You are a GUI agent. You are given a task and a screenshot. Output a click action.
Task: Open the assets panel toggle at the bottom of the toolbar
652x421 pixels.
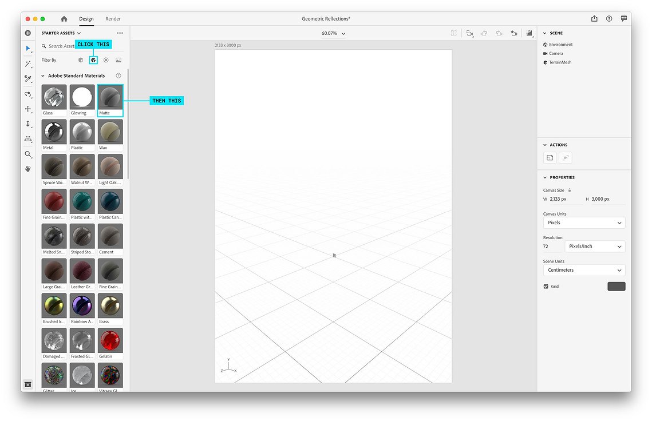[x=28, y=384]
